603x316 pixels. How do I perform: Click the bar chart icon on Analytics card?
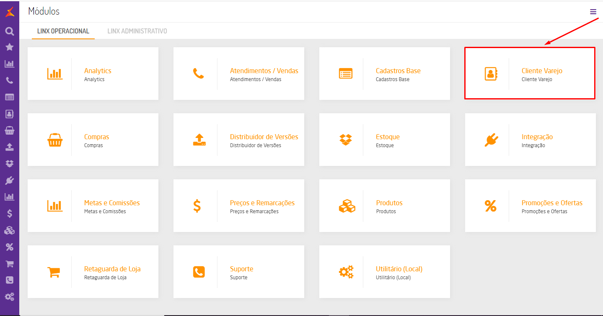click(54, 74)
